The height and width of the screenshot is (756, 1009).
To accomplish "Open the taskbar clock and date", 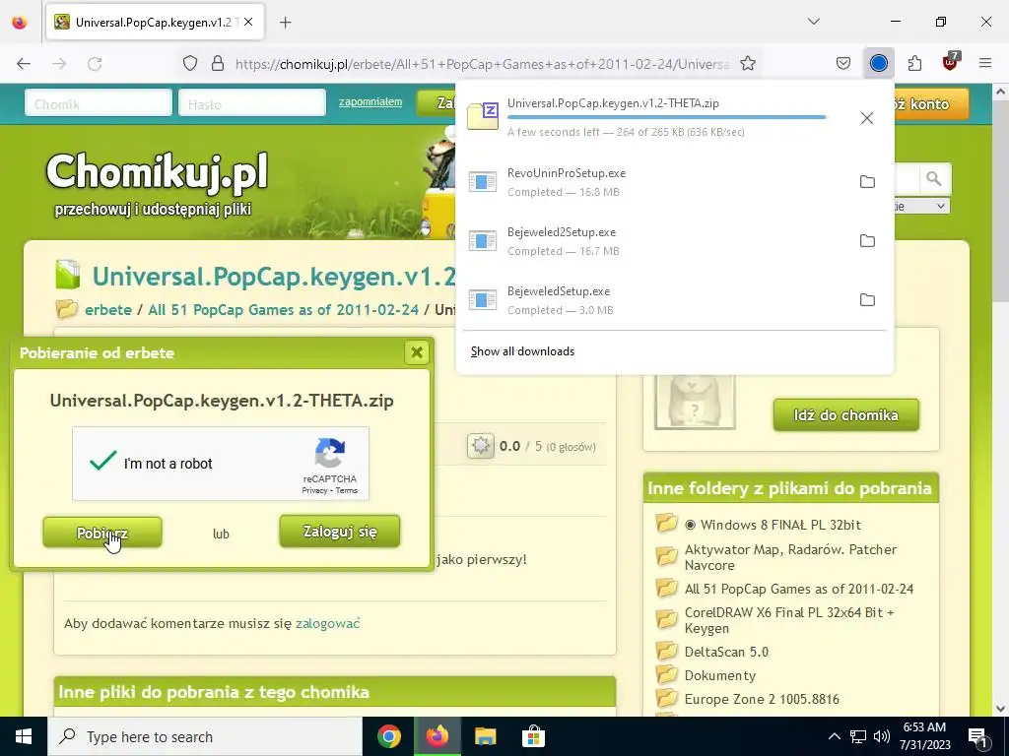I will (x=924, y=736).
